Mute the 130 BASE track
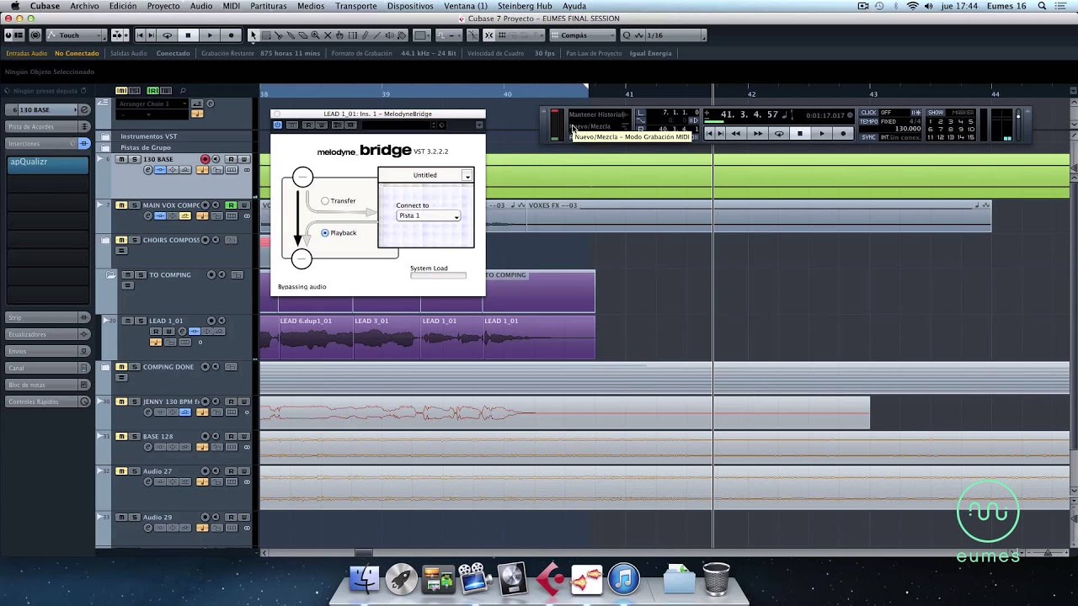The height and width of the screenshot is (606, 1078). click(x=121, y=159)
